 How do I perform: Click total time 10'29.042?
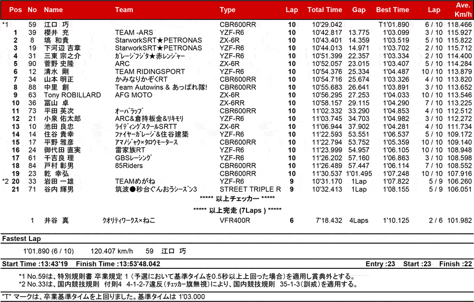[x=327, y=24]
